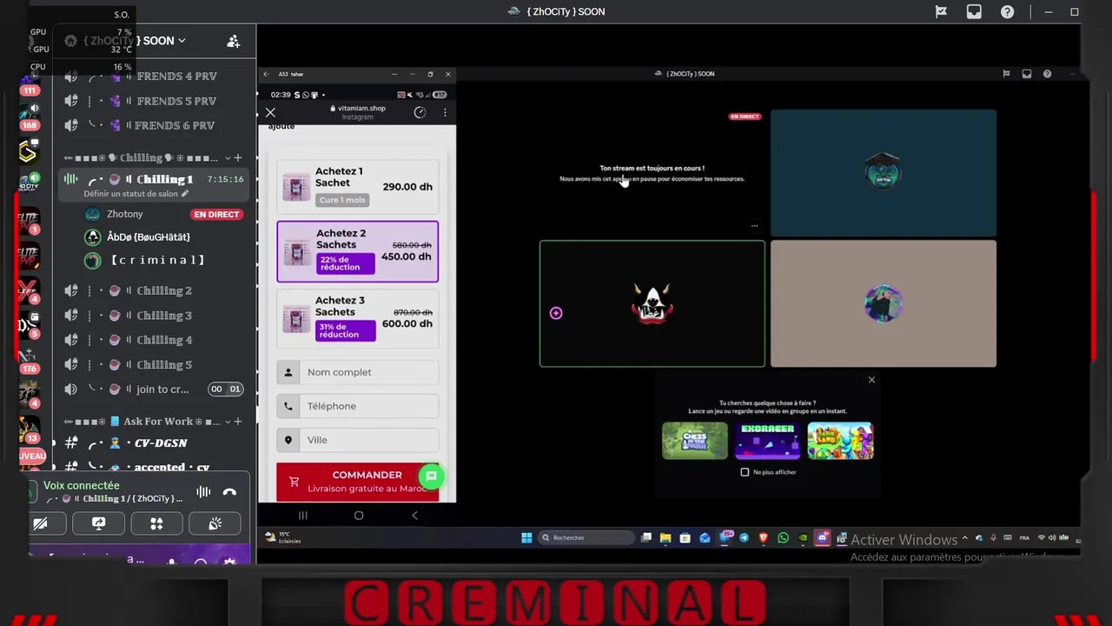Viewport: 1112px width, 626px height.
Task: Click the paused stream tile in shared screen
Action: point(652,173)
